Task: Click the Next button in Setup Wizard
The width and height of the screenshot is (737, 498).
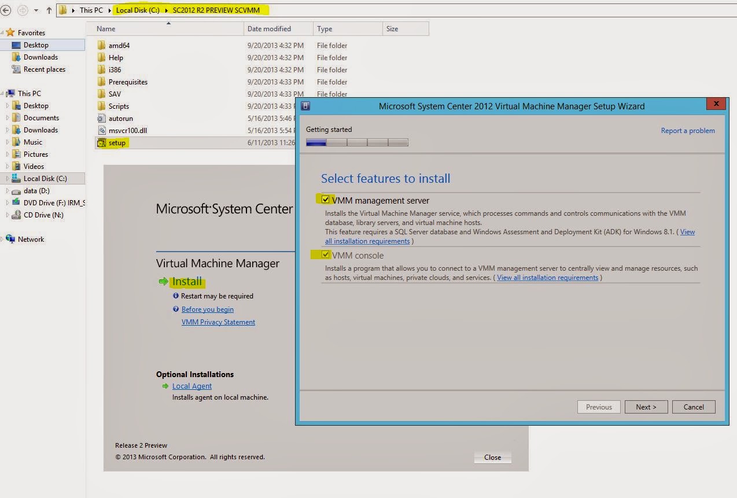Action: 646,407
